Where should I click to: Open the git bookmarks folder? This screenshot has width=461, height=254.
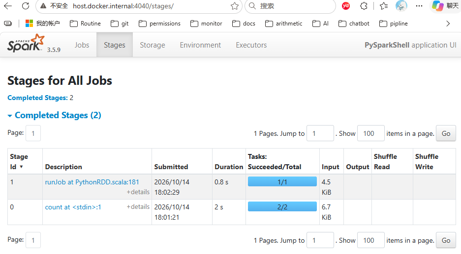pos(120,24)
